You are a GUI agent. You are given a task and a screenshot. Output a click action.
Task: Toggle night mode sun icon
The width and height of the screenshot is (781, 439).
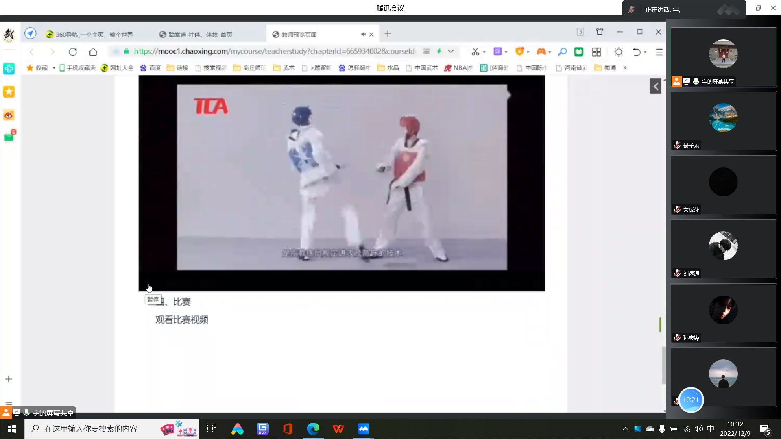coord(619,52)
